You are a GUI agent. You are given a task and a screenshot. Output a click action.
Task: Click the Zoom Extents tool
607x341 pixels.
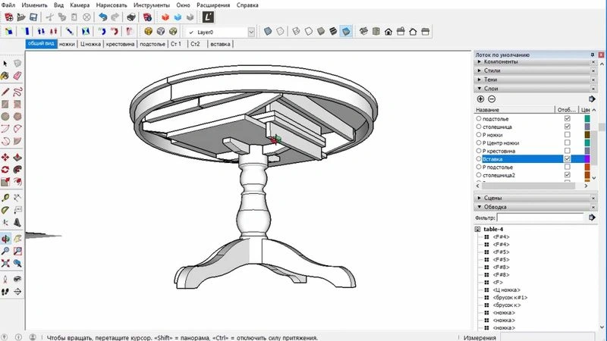tap(5, 263)
